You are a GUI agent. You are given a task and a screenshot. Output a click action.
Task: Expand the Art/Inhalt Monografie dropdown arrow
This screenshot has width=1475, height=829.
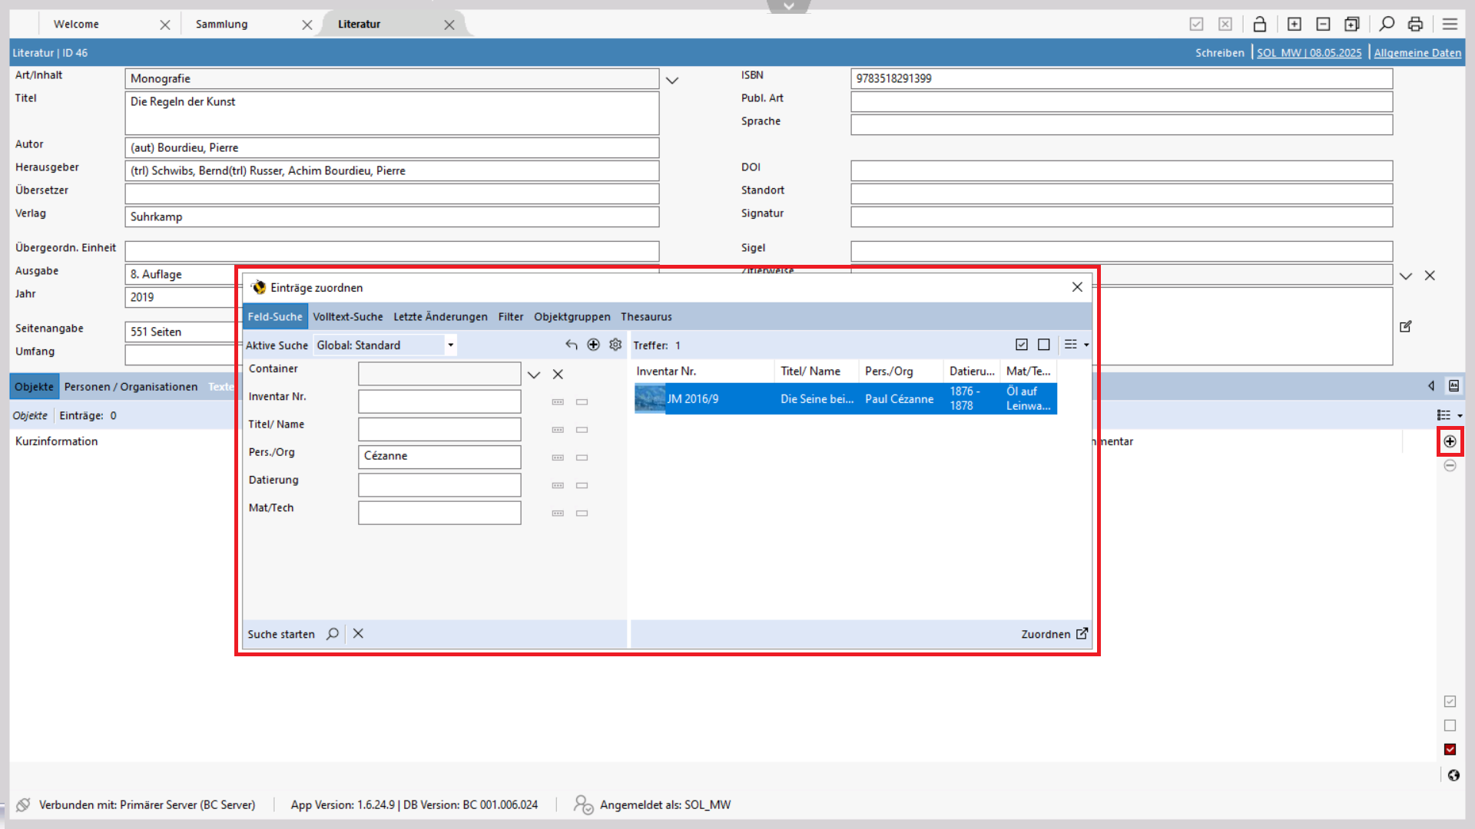672,80
